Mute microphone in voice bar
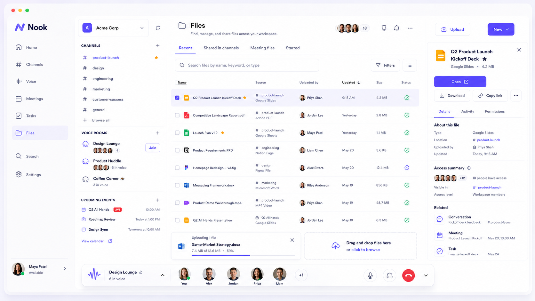This screenshot has width=535, height=301. point(370,275)
